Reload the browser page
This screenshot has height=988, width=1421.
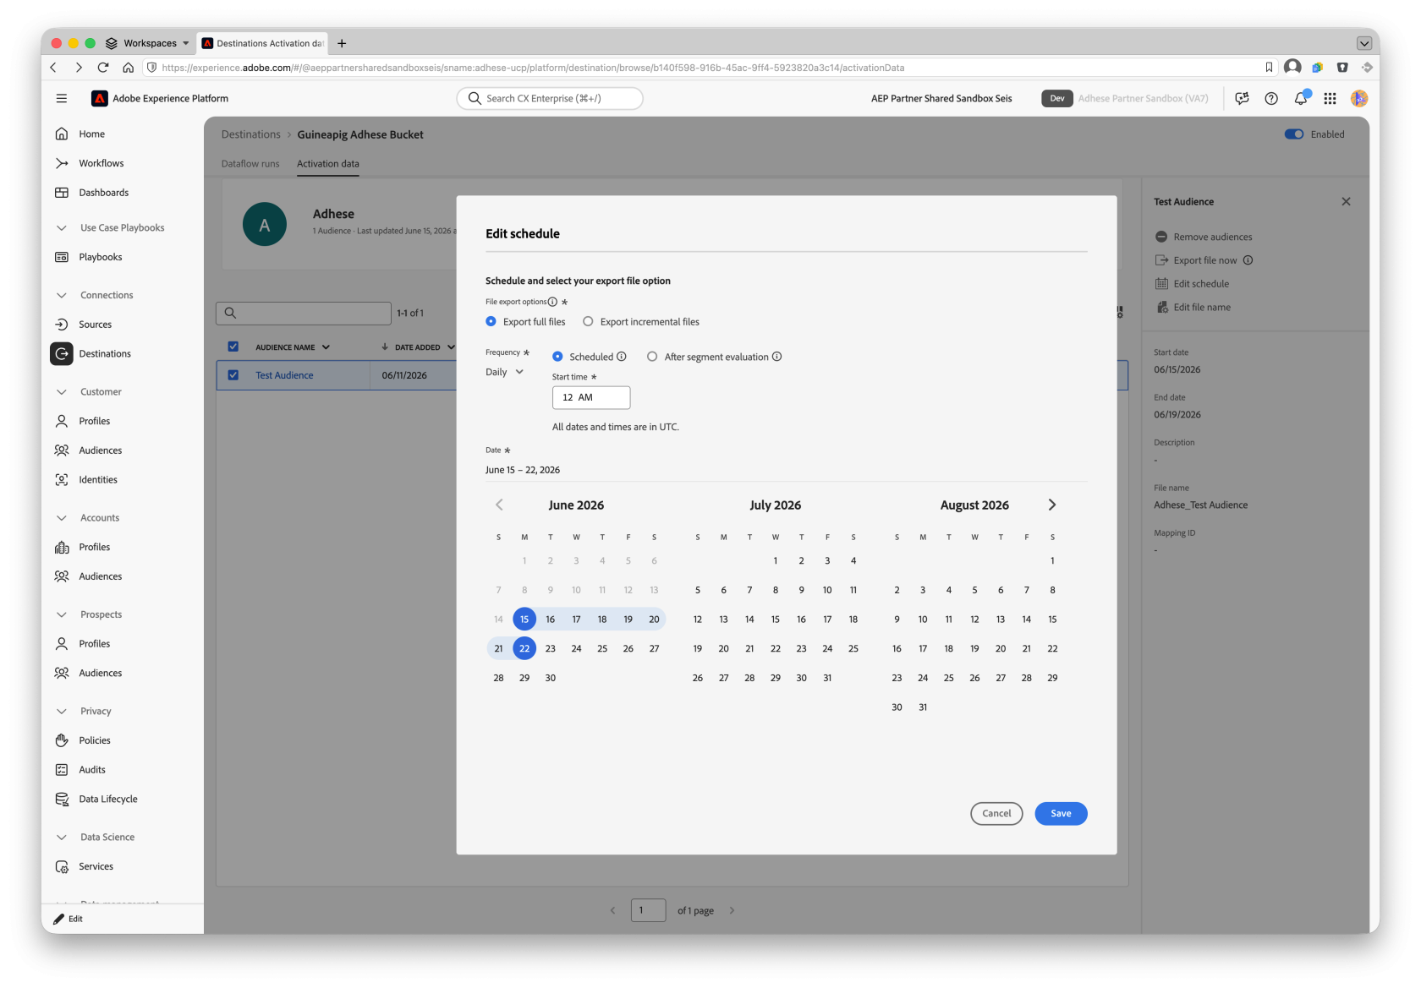click(x=103, y=68)
